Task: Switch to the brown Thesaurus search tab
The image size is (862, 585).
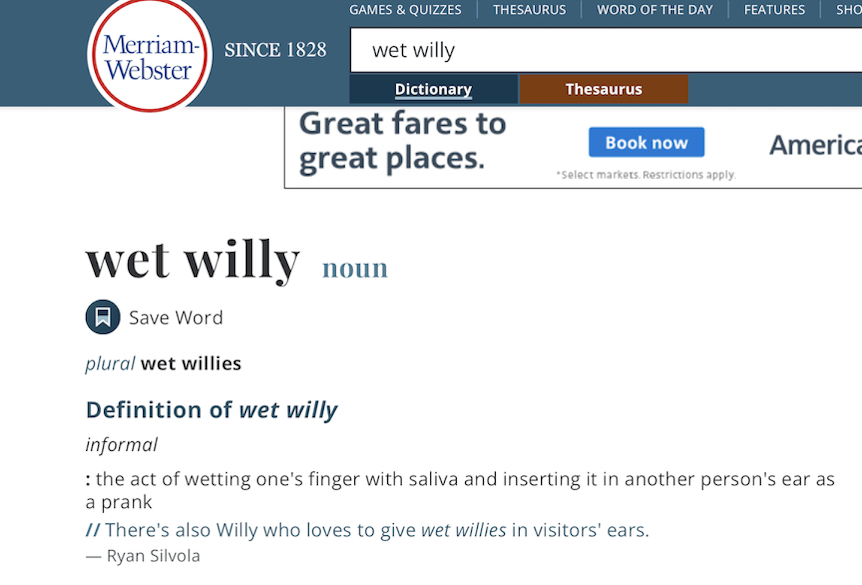Action: (603, 89)
